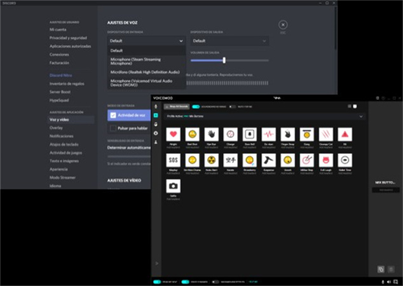Viewport: 403px width, 286px height.
Task: Toggle the soundboard hotkeys switch in Voicemod
Action: 196,107
